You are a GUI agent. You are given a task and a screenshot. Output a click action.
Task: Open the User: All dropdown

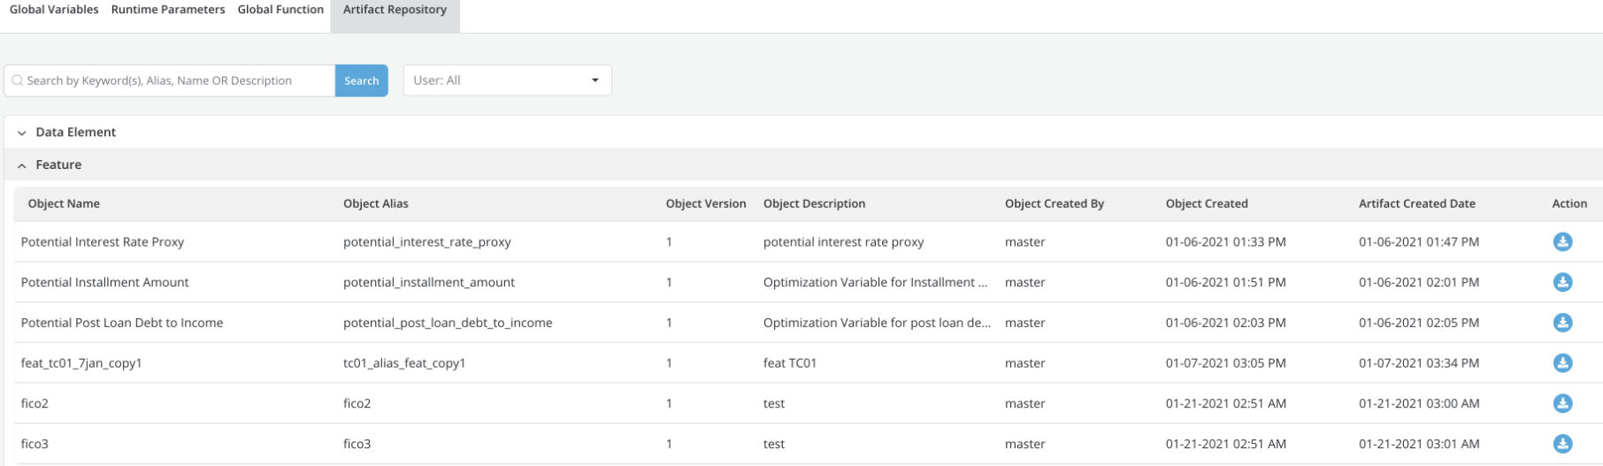click(x=507, y=80)
